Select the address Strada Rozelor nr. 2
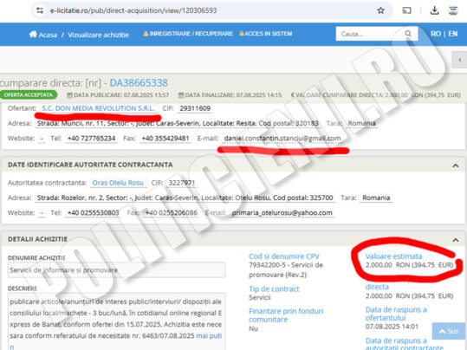The width and height of the screenshot is (467, 350). [x=185, y=198]
